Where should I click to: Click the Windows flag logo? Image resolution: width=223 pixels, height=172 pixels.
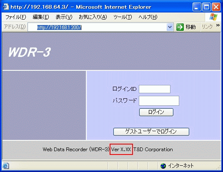click(x=213, y=17)
